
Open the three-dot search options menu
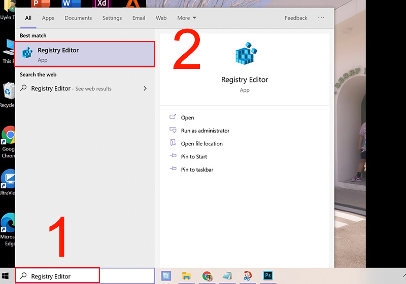click(321, 18)
